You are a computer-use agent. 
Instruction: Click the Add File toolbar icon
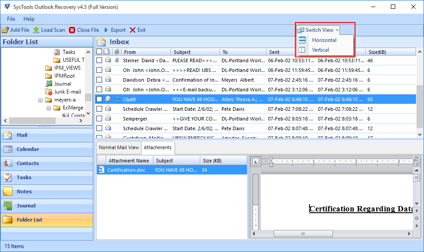point(5,30)
